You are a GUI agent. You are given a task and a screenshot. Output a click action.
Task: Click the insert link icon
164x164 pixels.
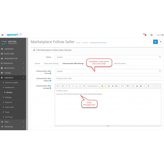pos(133,86)
